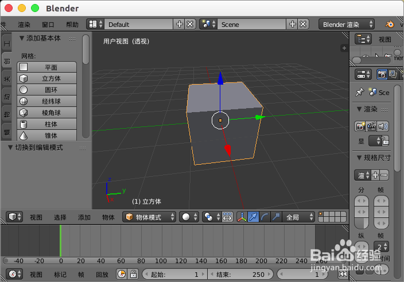Open the 视图 menu in 3D viewport header
This screenshot has width=404, height=282.
pyautogui.click(x=36, y=217)
